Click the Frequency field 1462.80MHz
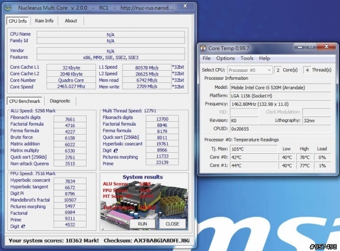 pos(280,104)
